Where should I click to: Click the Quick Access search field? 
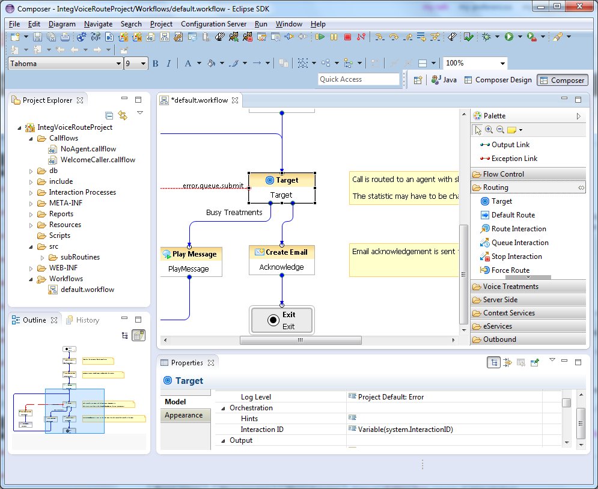358,79
